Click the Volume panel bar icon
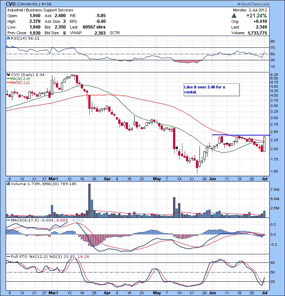Viewport: 285px width, 296px height. pos(8,184)
